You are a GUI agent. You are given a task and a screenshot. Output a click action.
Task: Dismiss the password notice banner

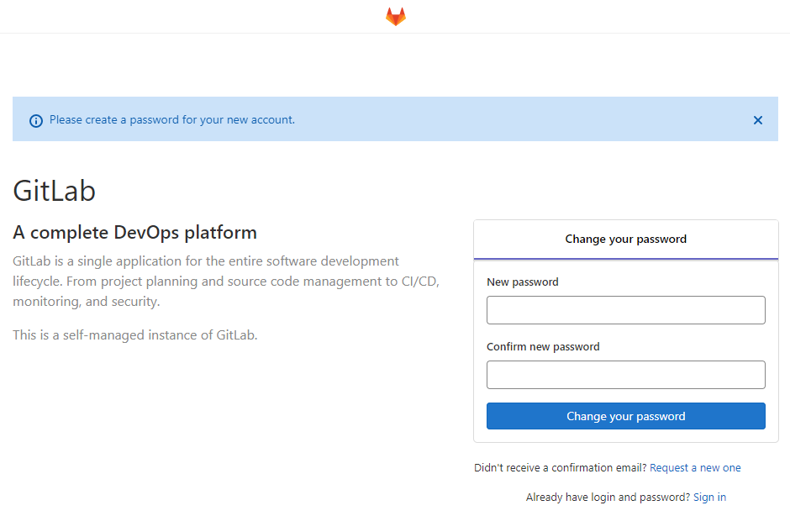[758, 120]
